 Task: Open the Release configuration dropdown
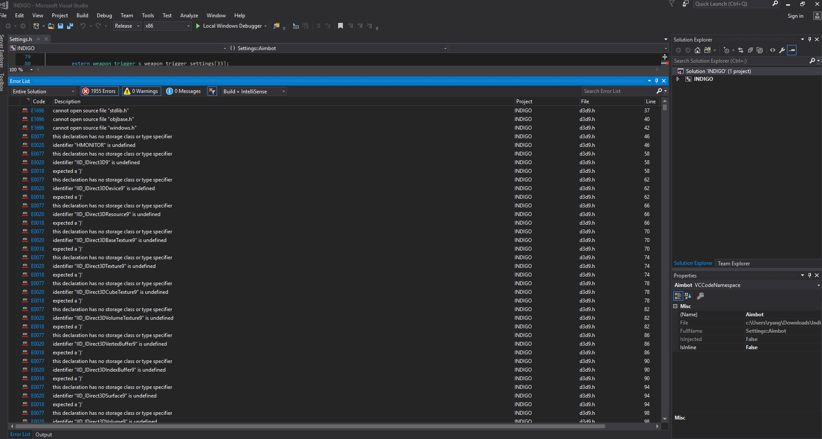127,26
